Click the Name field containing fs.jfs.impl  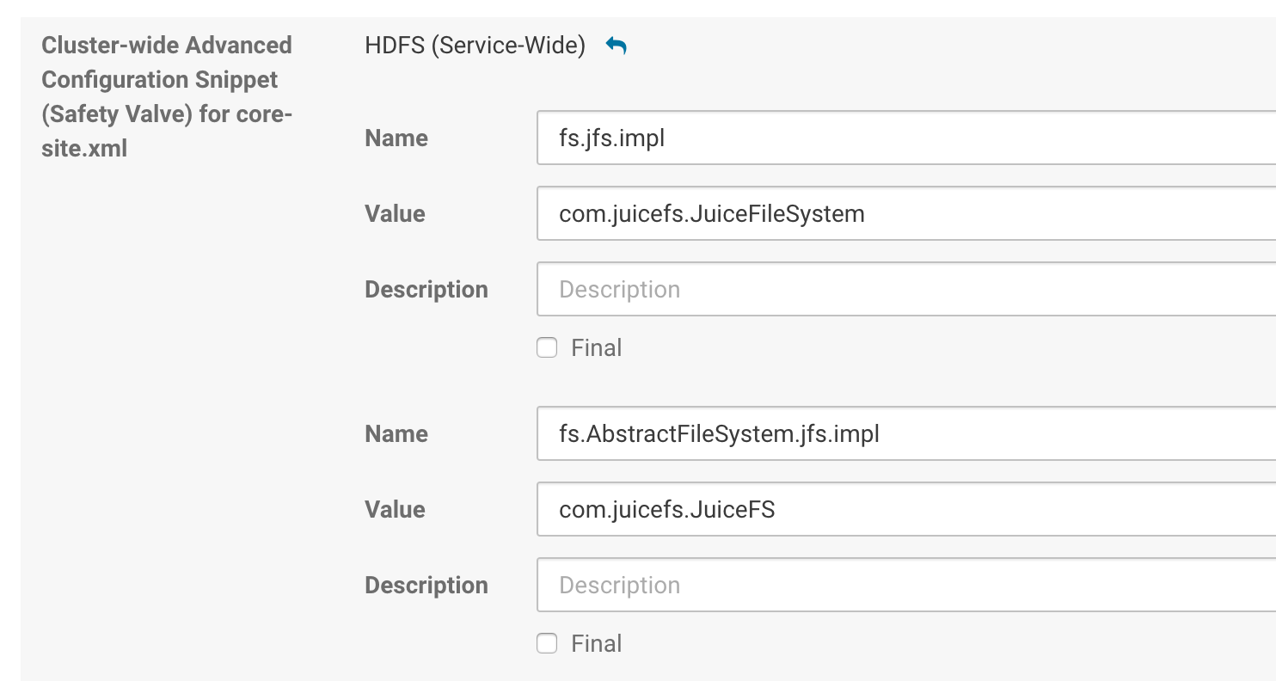pos(903,138)
